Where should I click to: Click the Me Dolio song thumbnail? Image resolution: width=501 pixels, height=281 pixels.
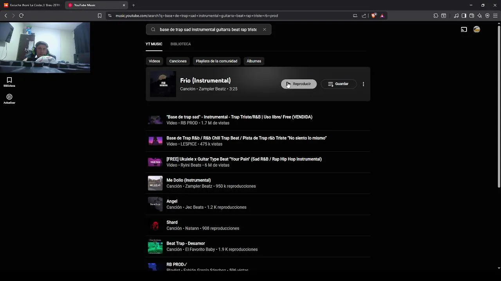(x=155, y=183)
